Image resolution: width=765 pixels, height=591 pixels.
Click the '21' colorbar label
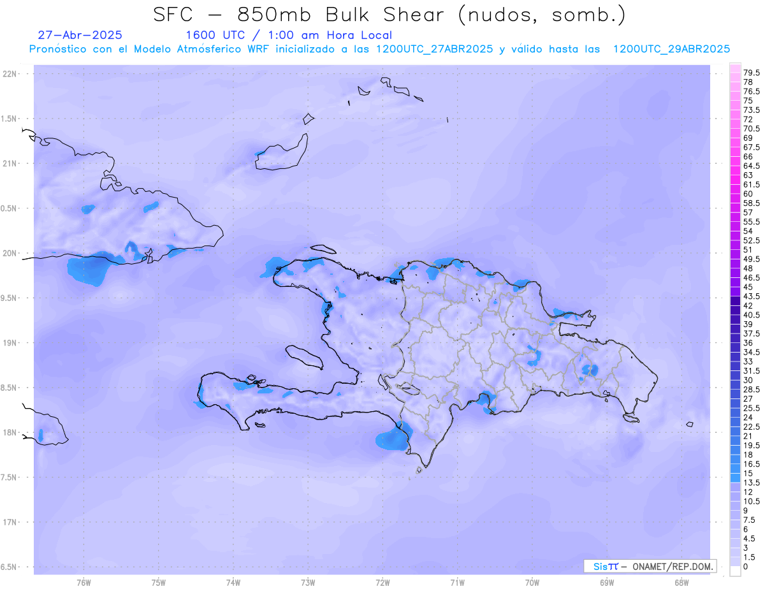pyautogui.click(x=748, y=435)
